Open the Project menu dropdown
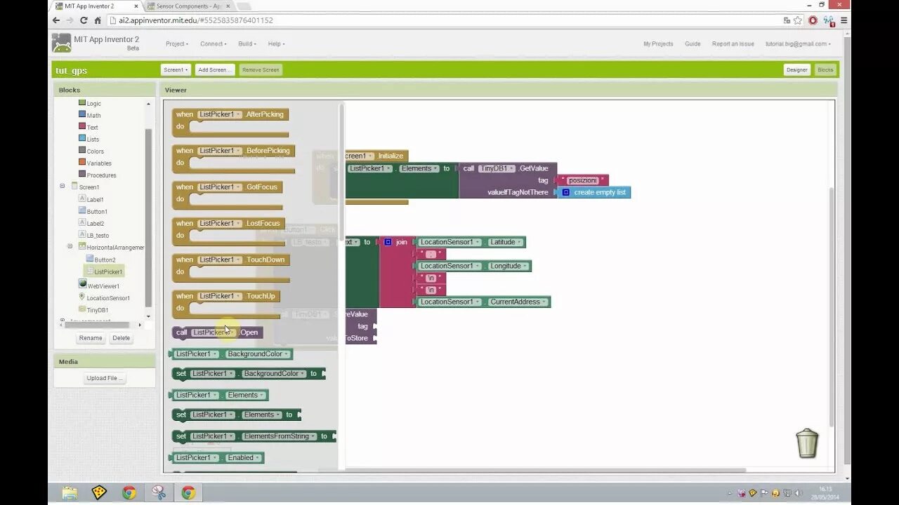 (x=177, y=43)
